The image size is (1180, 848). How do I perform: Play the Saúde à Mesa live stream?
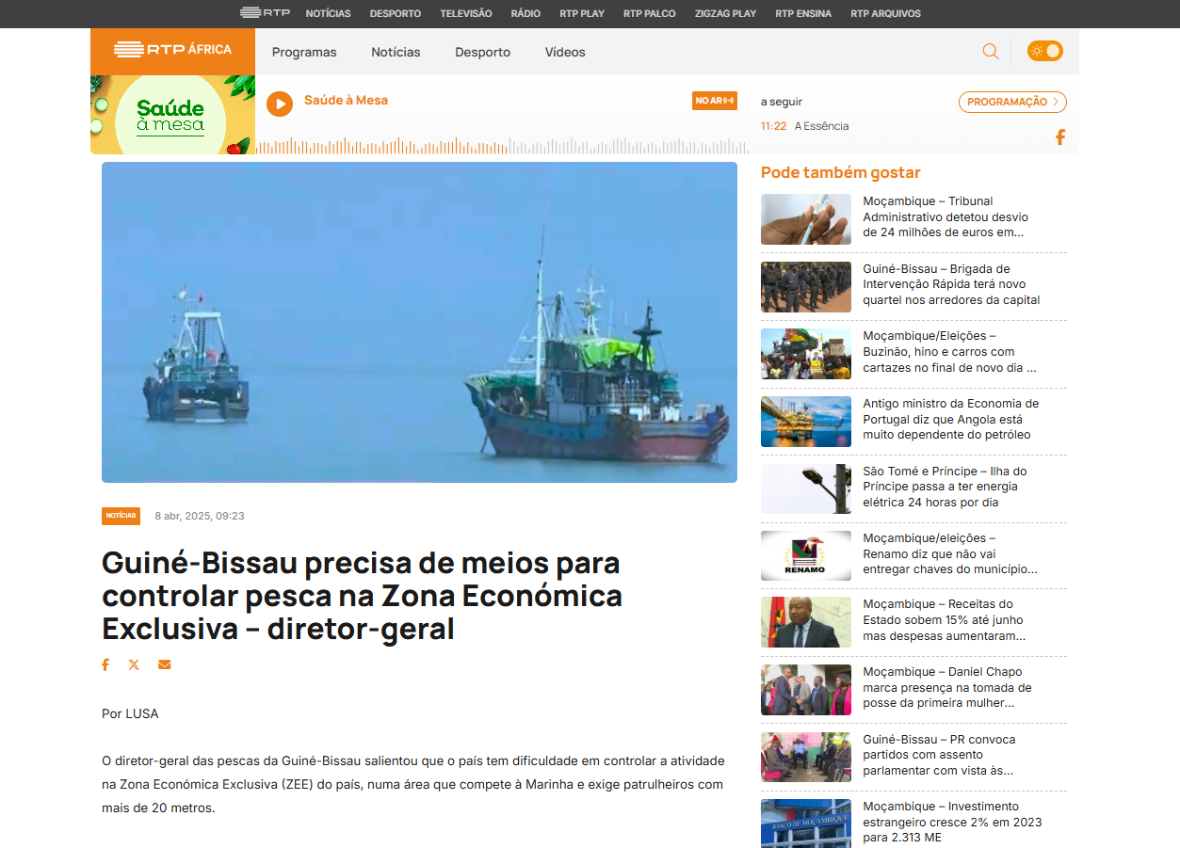280,104
